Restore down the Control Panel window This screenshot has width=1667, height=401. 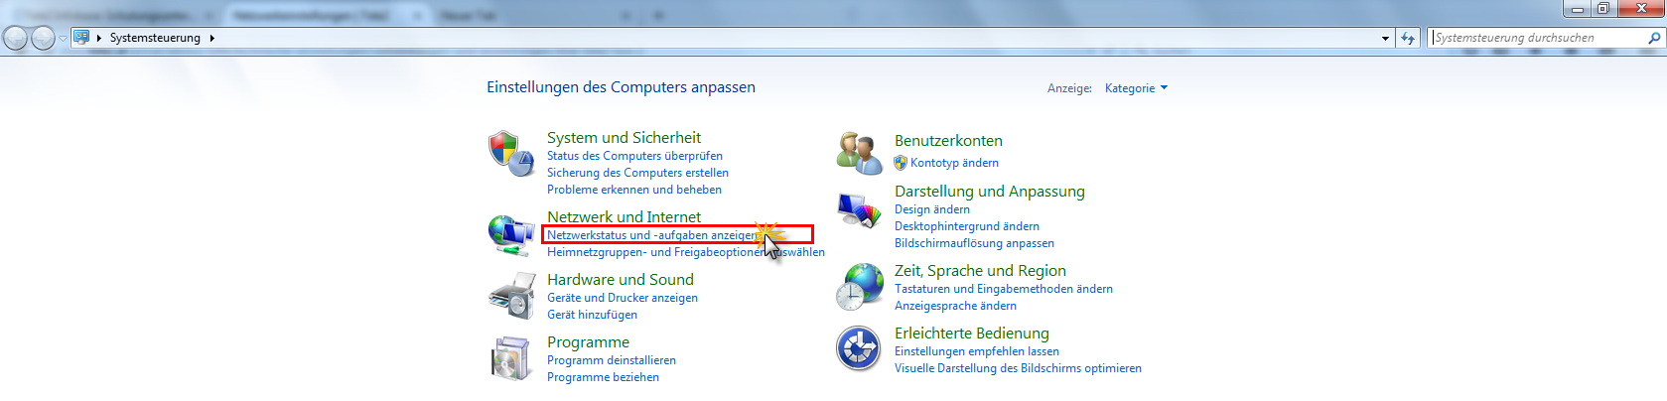pos(1603,9)
